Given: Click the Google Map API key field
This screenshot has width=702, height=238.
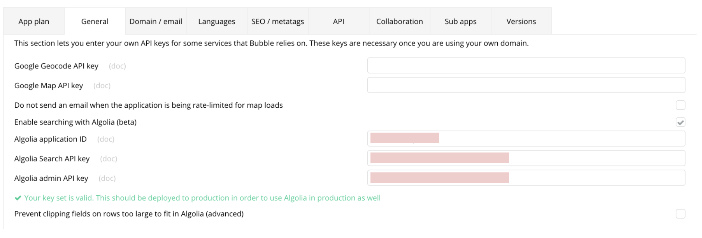Looking at the screenshot, I should pyautogui.click(x=526, y=85).
